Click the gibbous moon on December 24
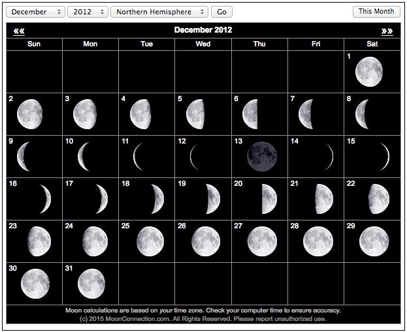The height and width of the screenshot is (332, 407). coord(95,241)
